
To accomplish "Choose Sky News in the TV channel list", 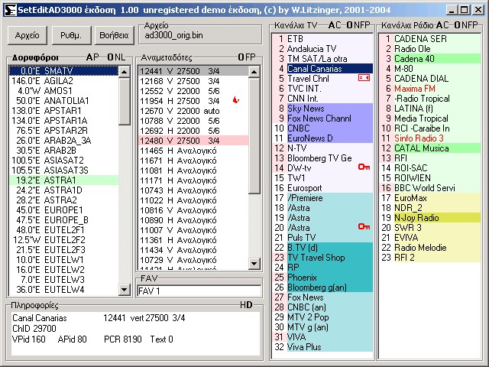I will (305, 109).
